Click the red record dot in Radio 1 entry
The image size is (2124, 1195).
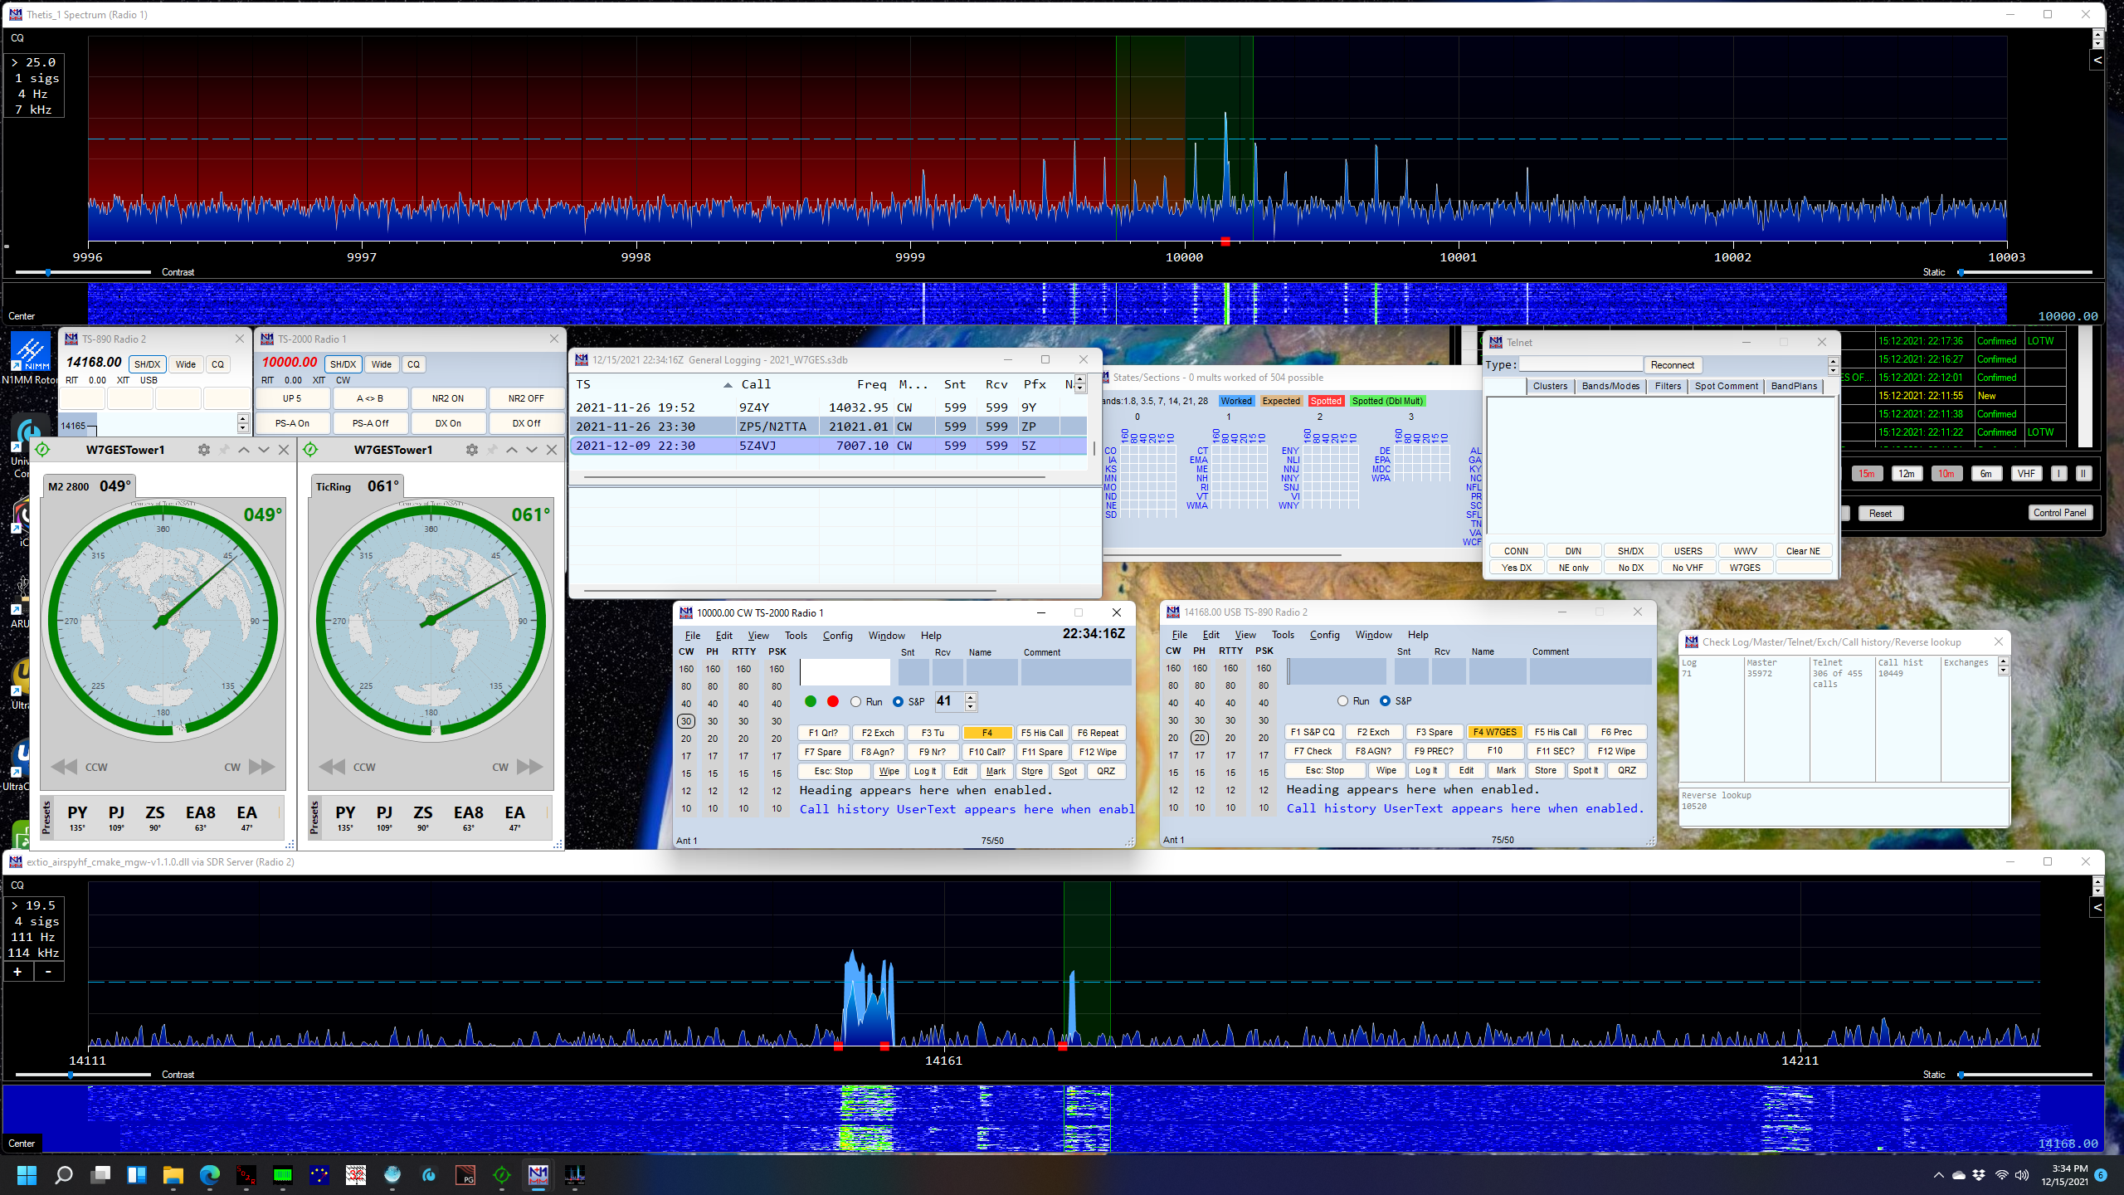[833, 702]
